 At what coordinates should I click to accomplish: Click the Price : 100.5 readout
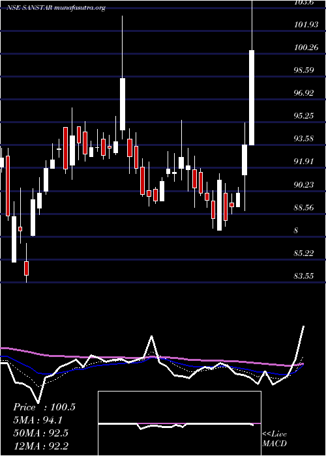[x=44, y=407]
